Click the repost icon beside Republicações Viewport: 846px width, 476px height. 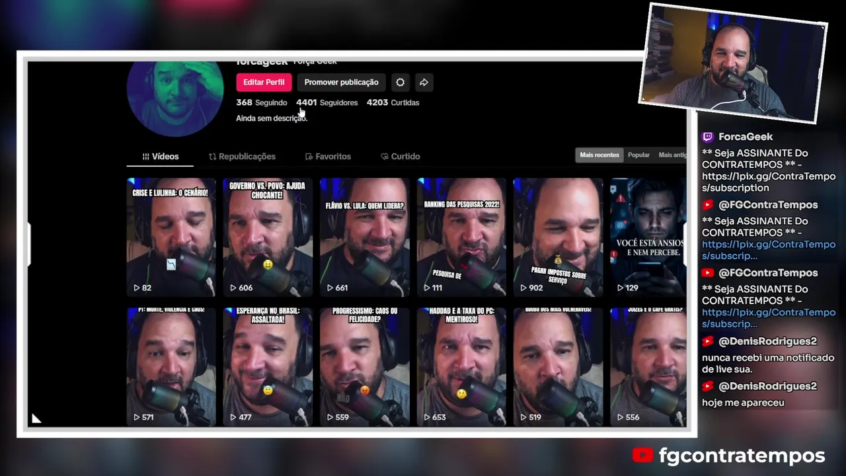click(212, 157)
